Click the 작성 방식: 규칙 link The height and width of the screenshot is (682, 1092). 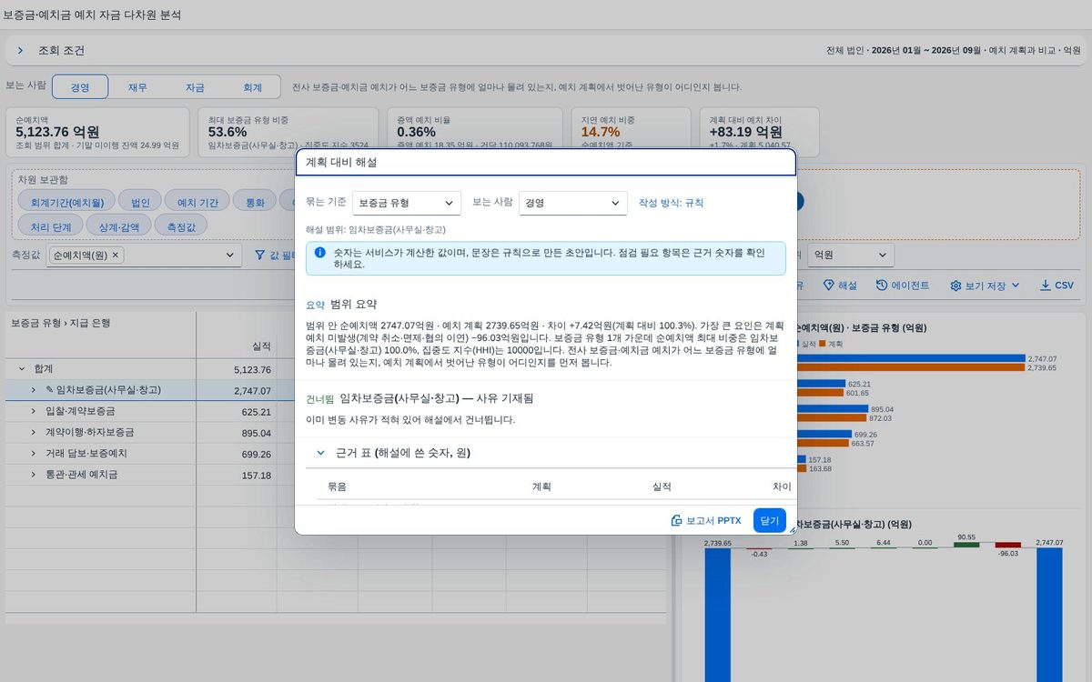671,203
